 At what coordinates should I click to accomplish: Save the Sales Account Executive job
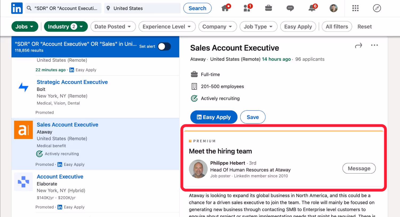[x=253, y=117]
